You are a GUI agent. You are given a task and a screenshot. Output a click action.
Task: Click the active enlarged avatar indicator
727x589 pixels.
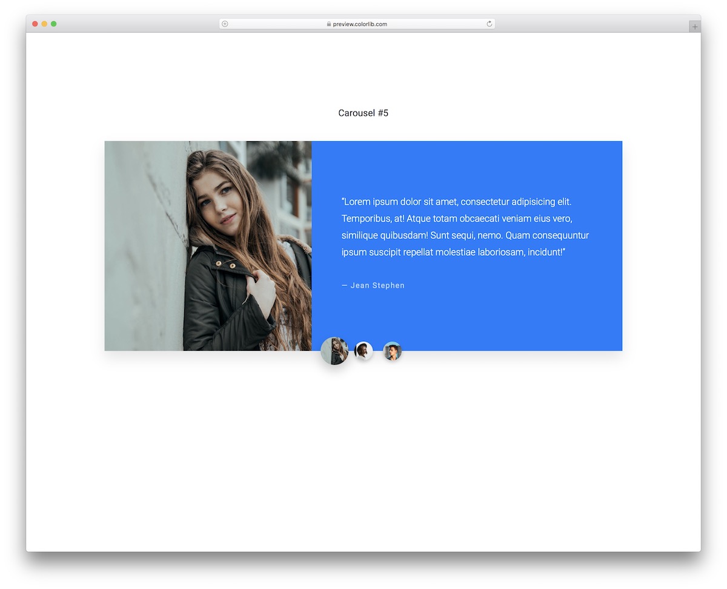[x=334, y=351]
